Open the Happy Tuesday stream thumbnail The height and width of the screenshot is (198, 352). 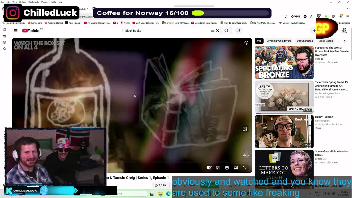(284, 131)
